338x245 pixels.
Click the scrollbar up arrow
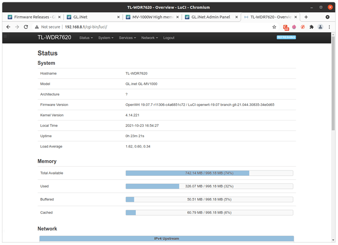tap(333, 34)
